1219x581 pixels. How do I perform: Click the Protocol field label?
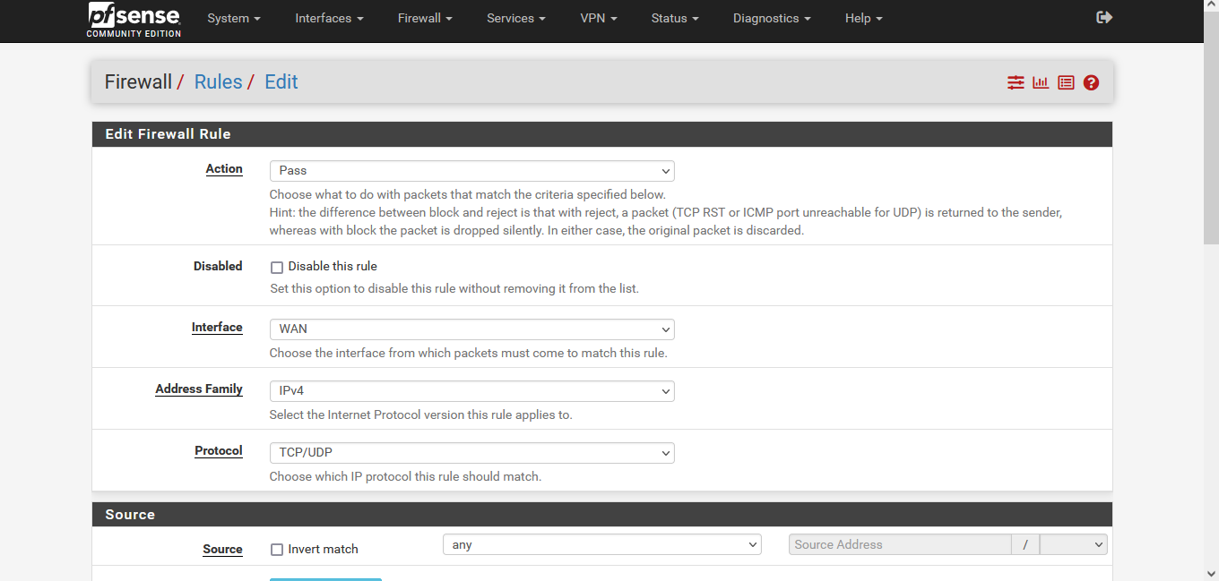(x=219, y=451)
